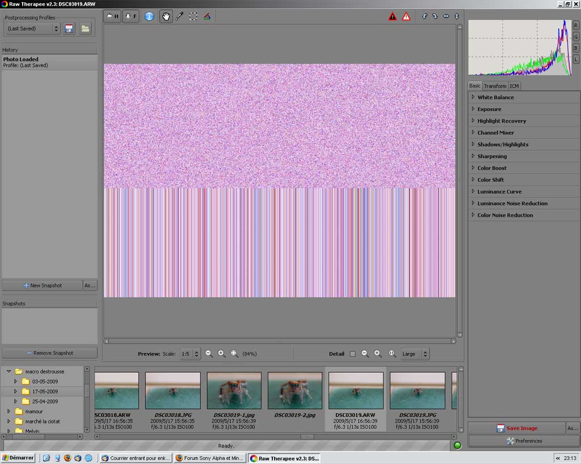This screenshot has height=464, width=581.
Task: Open the image info overlay
Action: [x=149, y=16]
